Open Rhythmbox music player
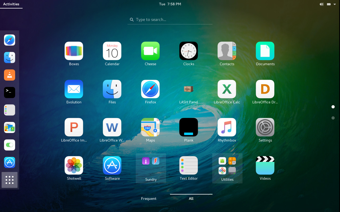Screen dimensions: 340x212 [x=227, y=127]
